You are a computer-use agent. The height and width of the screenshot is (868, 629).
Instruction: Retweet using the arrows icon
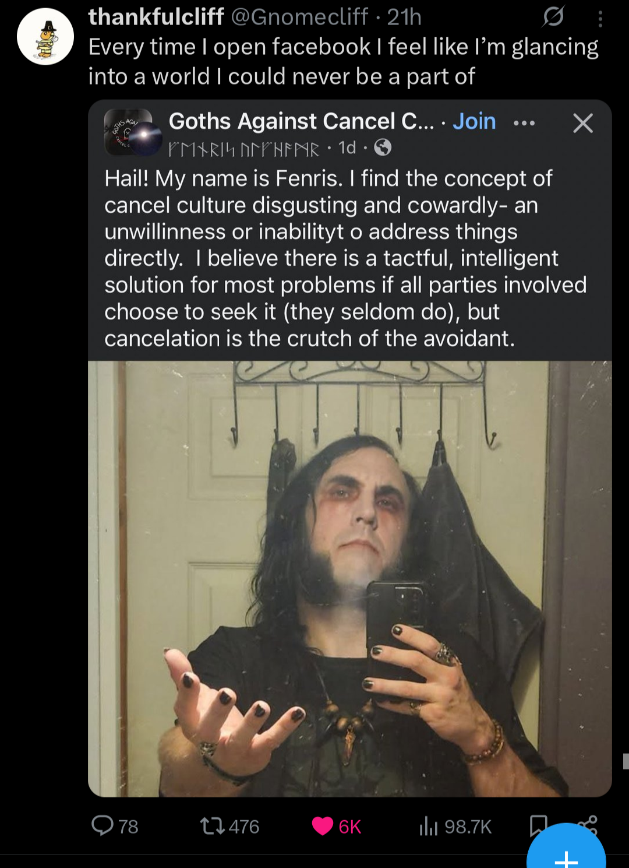[211, 825]
